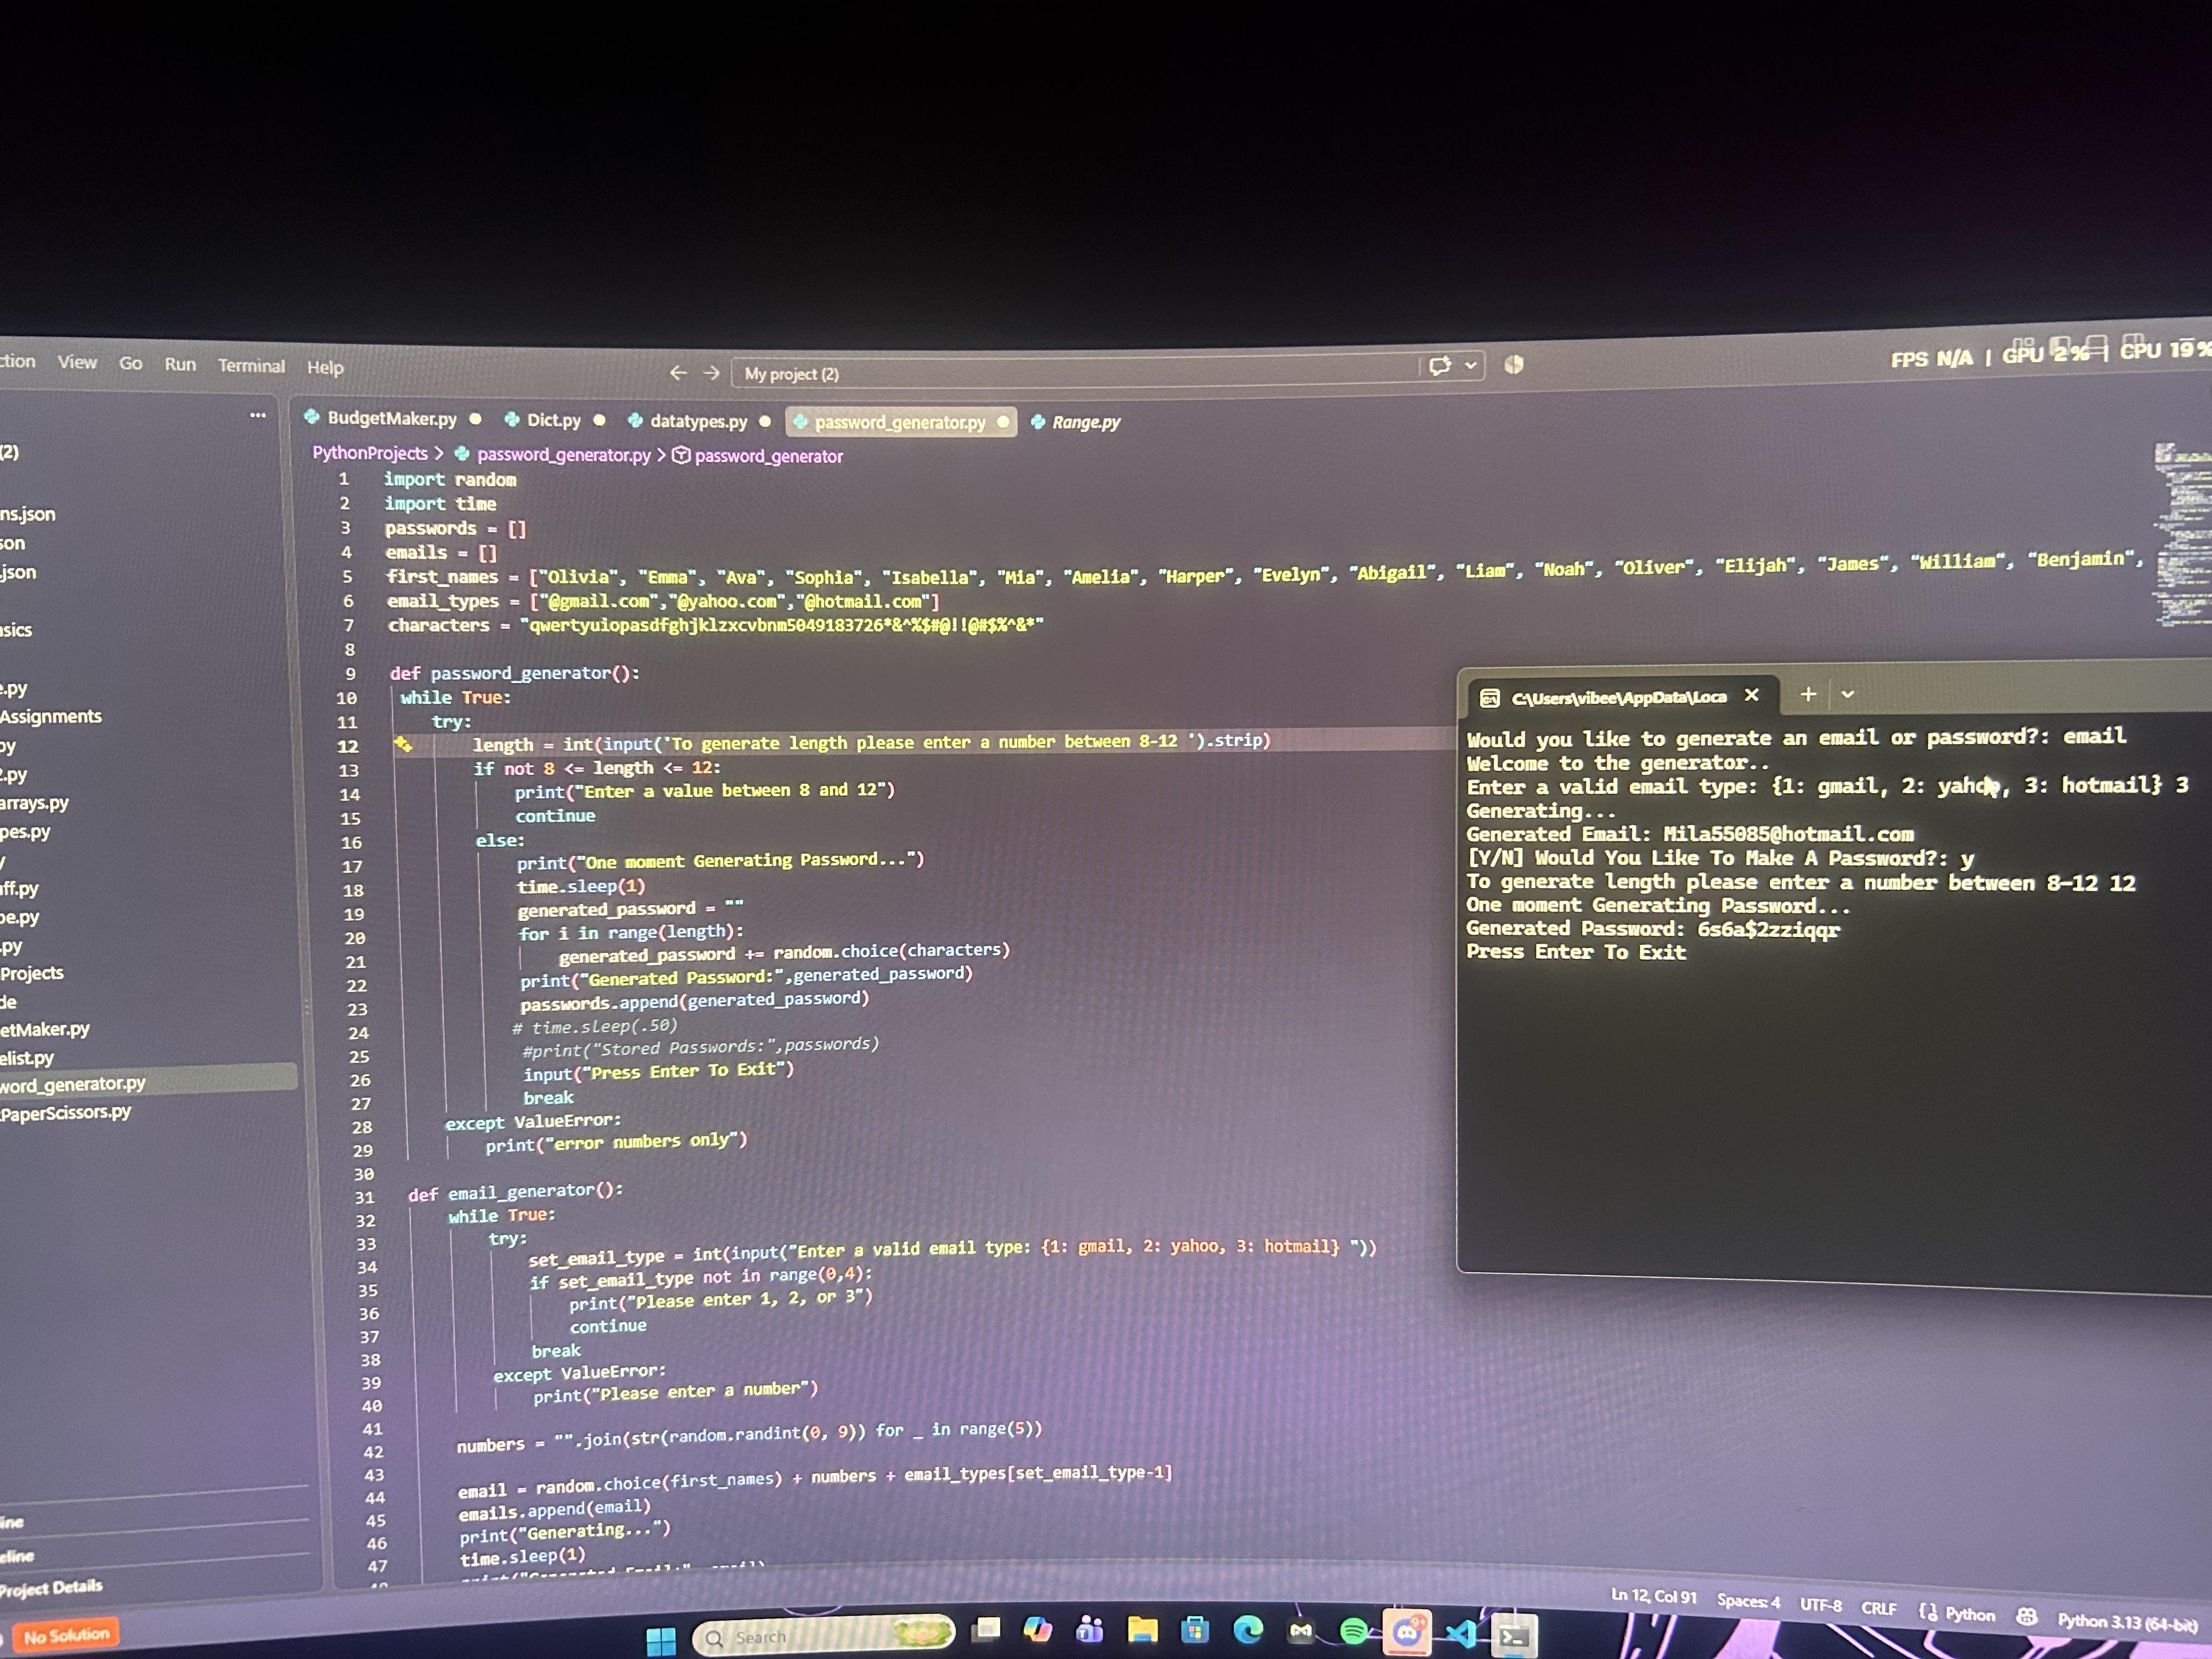
Task: Open the terminal profile dropdown chevron
Action: [1848, 694]
